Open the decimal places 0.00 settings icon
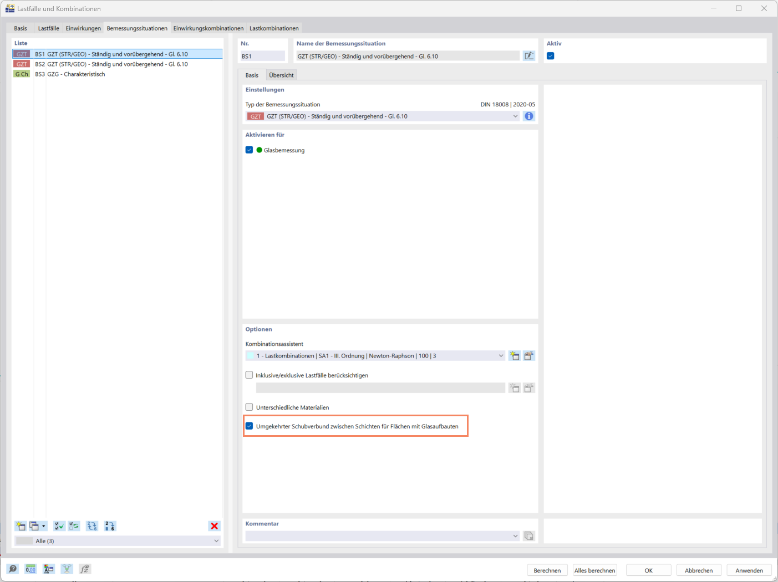Screen dimensions: 778x582 [30, 569]
